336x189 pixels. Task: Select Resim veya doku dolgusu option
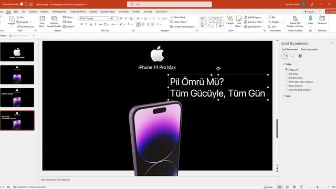[299, 82]
